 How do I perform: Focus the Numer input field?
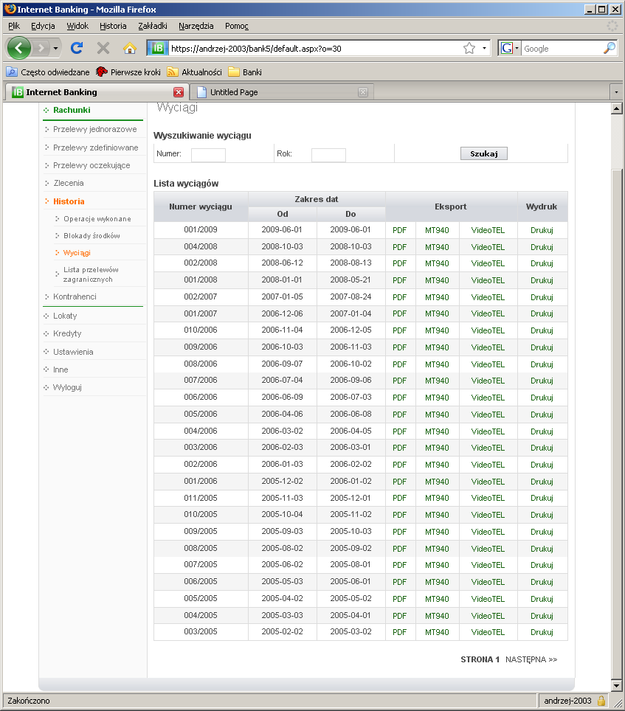[x=208, y=155]
